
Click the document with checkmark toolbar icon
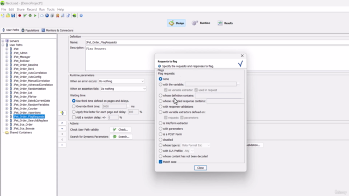pos(68,16)
